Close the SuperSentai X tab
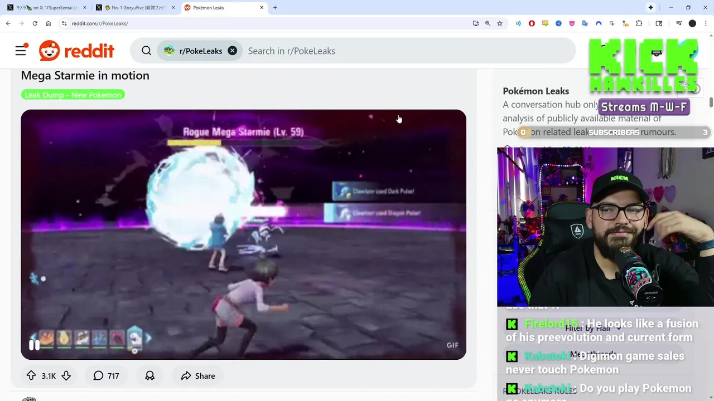This screenshot has height=401, width=714. coord(85,8)
